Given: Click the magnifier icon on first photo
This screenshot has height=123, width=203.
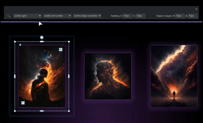Looking at the screenshot, I should click(61, 50).
